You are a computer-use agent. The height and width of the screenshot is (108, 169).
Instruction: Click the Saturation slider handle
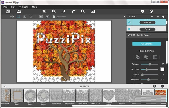point(148,80)
